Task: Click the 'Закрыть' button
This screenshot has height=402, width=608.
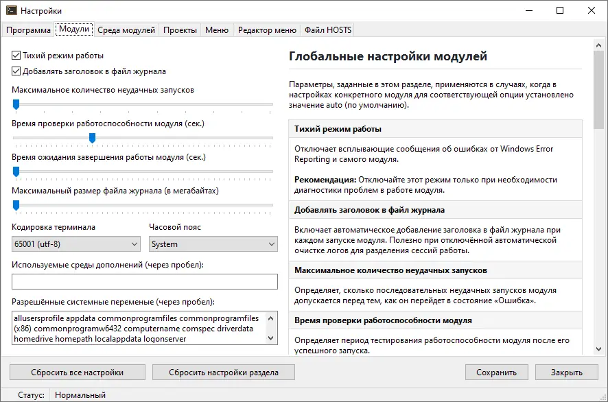Action: [x=566, y=373]
